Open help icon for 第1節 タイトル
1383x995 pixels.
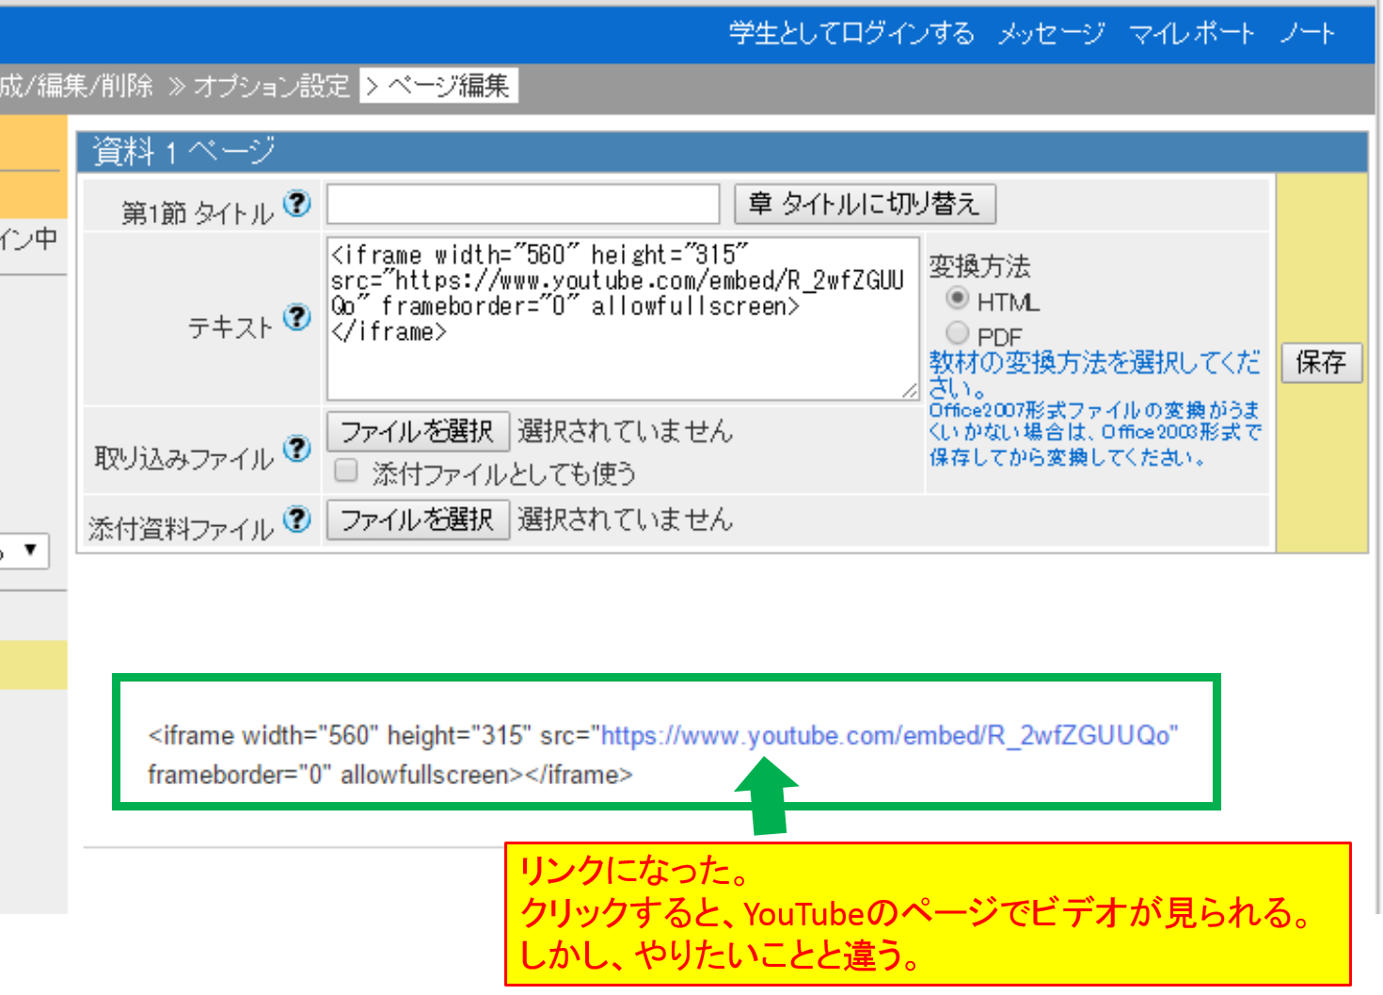point(297,203)
